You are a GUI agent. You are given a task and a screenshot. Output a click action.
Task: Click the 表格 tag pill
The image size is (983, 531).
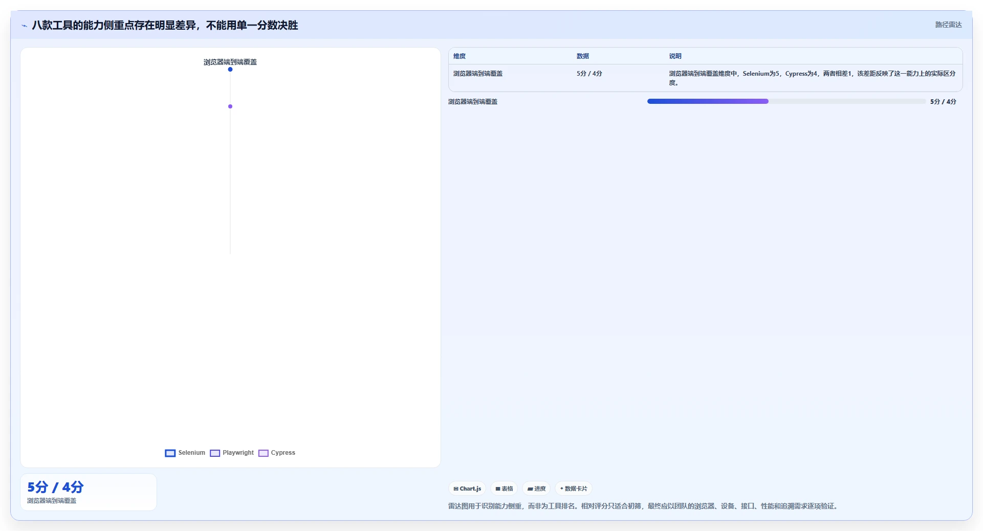pyautogui.click(x=504, y=489)
